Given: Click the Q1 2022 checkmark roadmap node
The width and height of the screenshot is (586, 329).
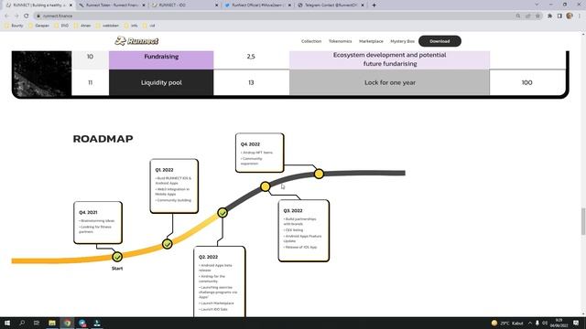Looking at the screenshot, I should tap(167, 244).
